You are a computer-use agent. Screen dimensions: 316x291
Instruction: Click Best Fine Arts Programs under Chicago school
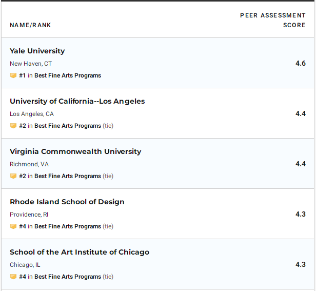(x=68, y=277)
